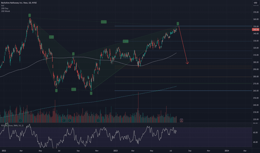Viewport: 260px width, 153px height.
Task: Click the 300.00 price axis label
Action: pyautogui.click(x=256, y=62)
